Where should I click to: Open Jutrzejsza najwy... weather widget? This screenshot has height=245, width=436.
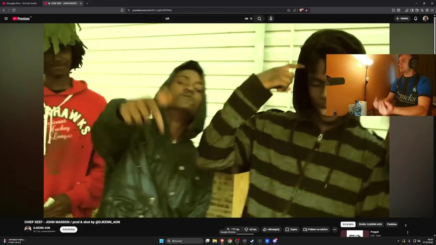[x=14, y=241]
